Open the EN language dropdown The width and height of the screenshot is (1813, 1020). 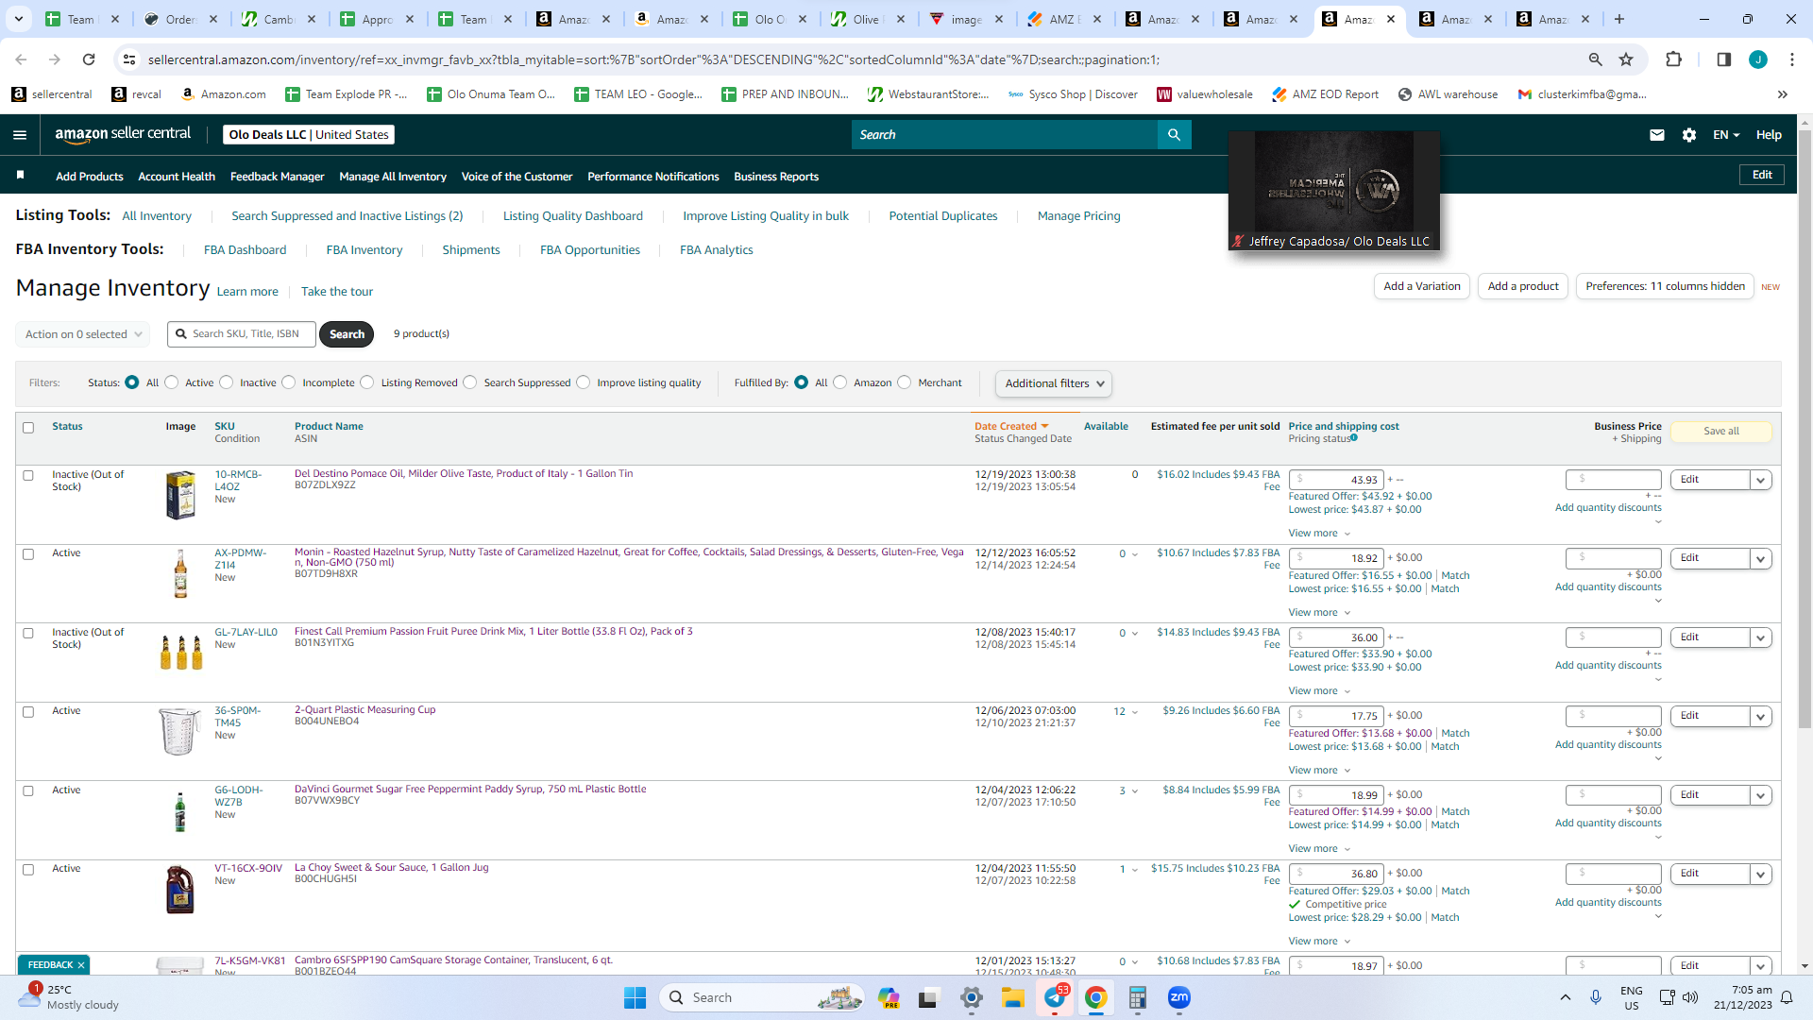[x=1726, y=135]
